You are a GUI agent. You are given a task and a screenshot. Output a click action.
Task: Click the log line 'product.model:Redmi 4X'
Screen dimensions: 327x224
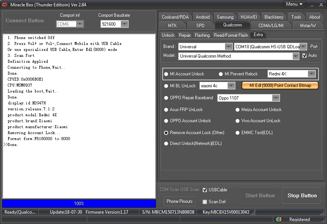pos(32,115)
